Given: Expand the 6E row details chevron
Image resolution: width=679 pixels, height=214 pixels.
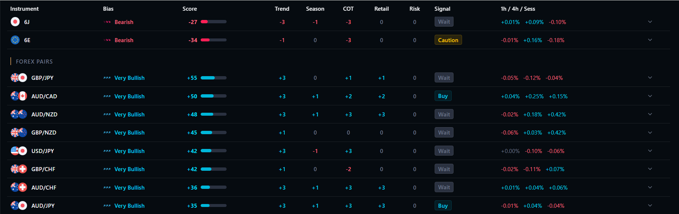Looking at the screenshot, I should pyautogui.click(x=650, y=40).
